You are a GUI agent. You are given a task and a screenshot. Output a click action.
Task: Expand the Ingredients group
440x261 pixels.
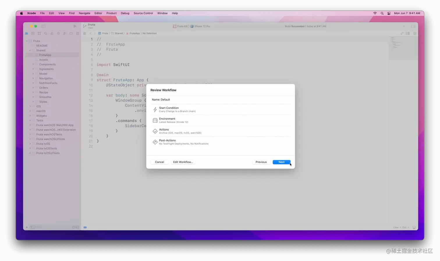click(x=33, y=69)
